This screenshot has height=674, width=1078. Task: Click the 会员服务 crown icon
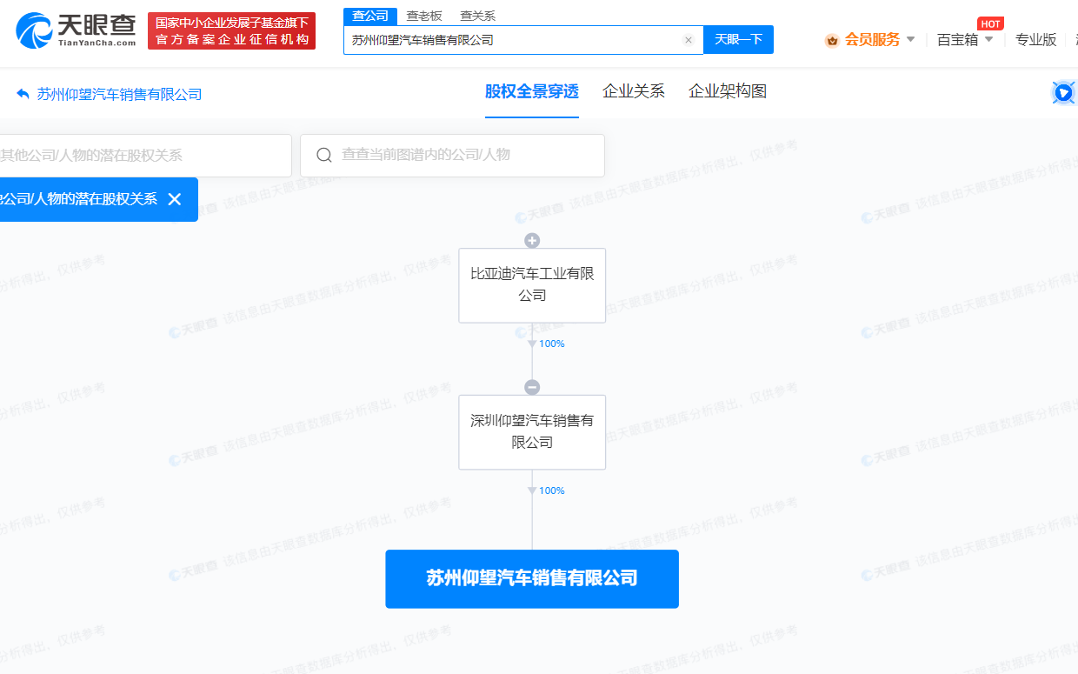tap(832, 40)
